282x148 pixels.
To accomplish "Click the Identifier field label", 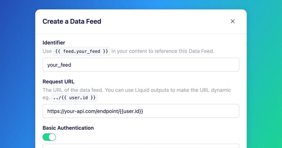I will tap(54, 43).
